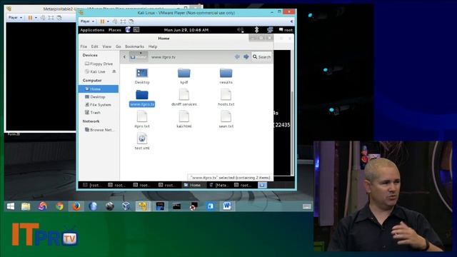Open File Explorer from Windows taskbar
457x257 pixels.
[x=26, y=206]
